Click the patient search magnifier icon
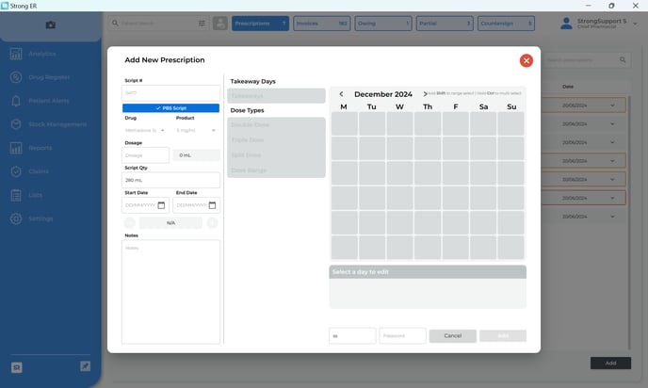Viewport: 648px width, 388px height. click(115, 24)
